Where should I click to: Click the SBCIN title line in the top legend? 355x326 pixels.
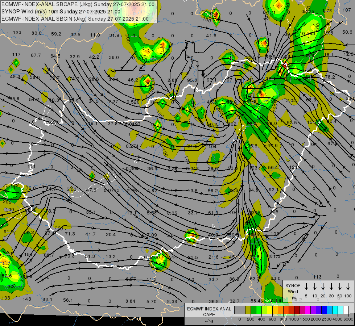point(75,19)
